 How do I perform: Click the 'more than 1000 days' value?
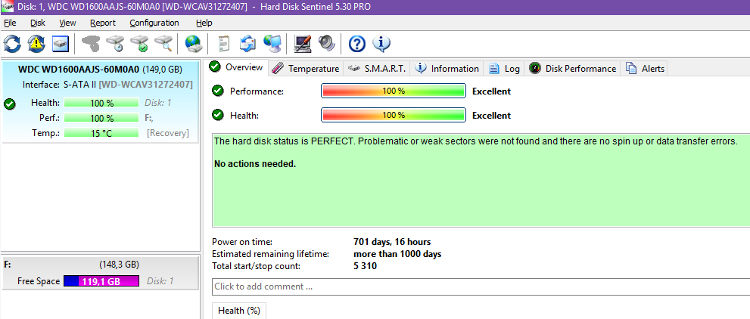tap(397, 254)
